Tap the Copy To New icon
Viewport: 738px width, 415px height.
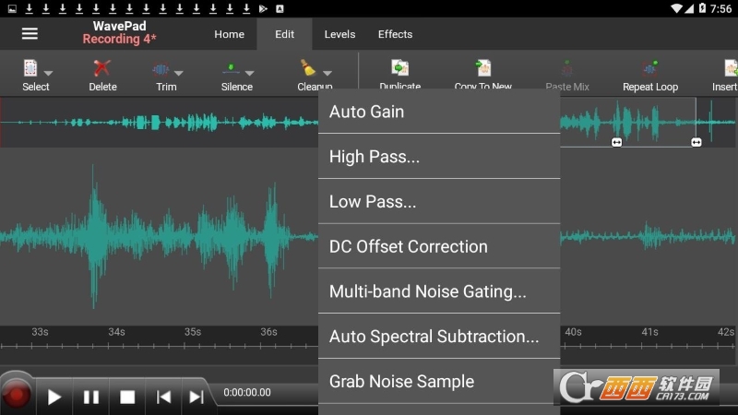pos(482,70)
